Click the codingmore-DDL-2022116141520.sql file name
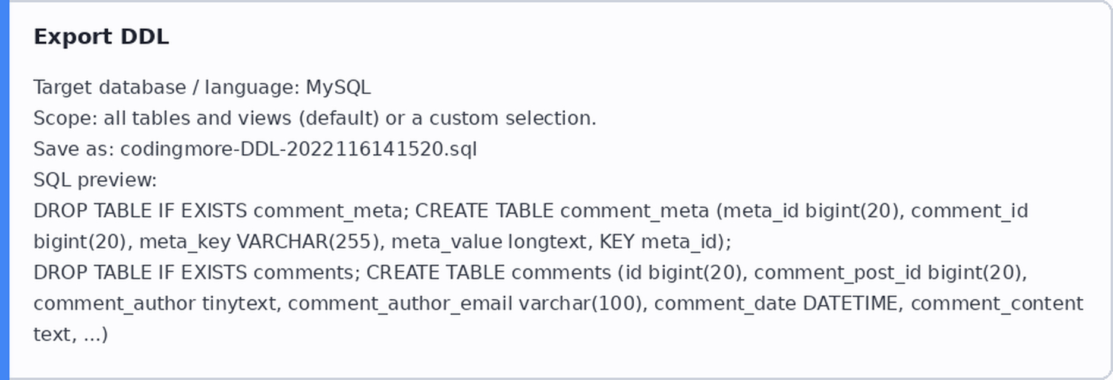The height and width of the screenshot is (380, 1113). tap(298, 149)
